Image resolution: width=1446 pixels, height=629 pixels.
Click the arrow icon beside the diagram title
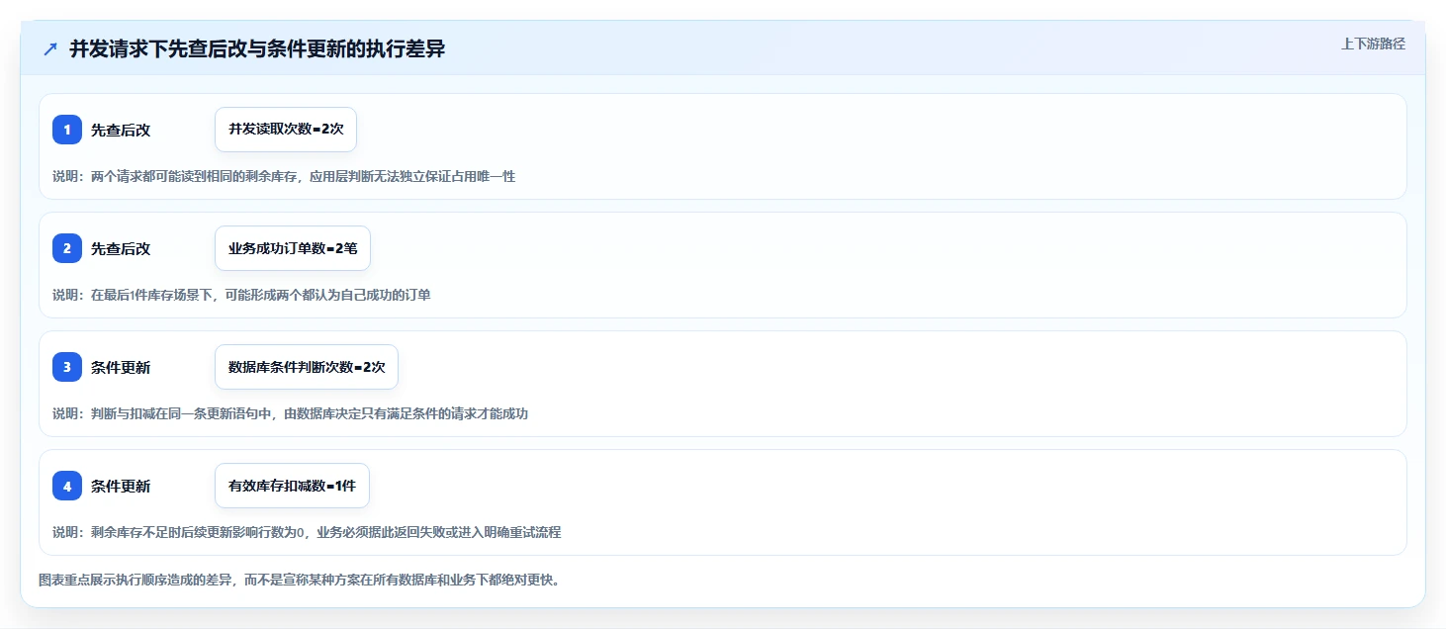tap(50, 49)
